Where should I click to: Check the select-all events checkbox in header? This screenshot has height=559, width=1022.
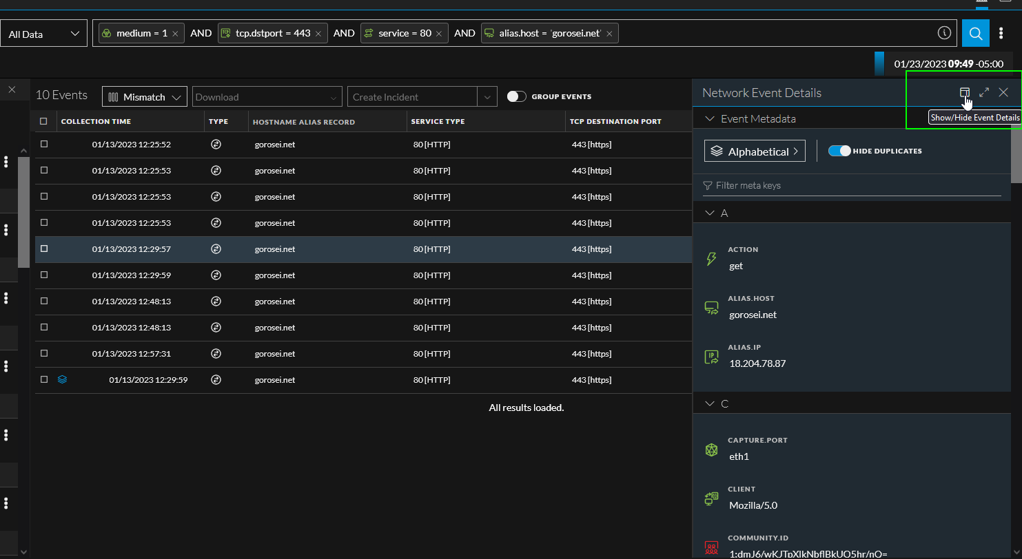[44, 122]
